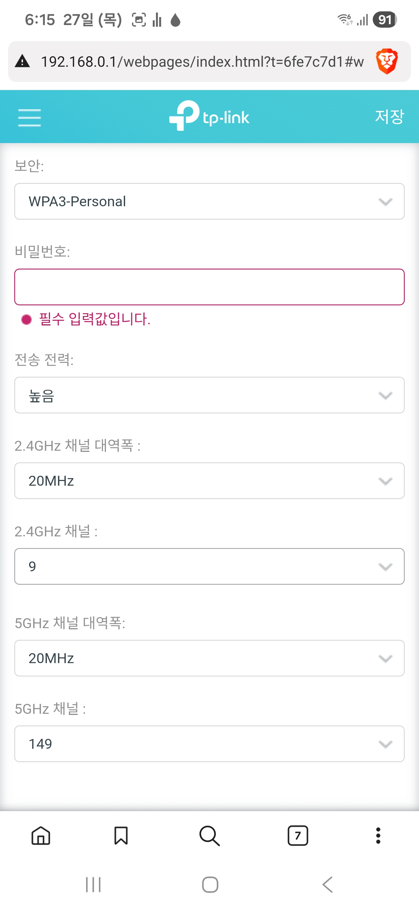Screen dimensions: 419x909
Task: Open the bookmarks icon
Action: tap(121, 836)
